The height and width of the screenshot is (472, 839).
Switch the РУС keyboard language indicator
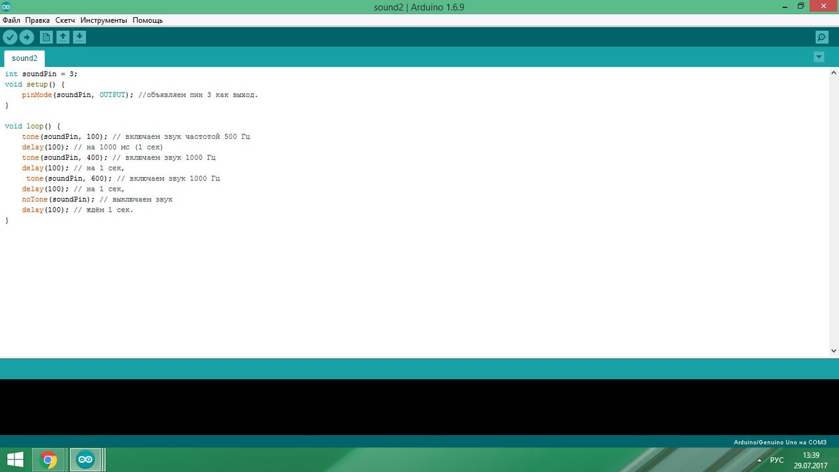pos(777,460)
